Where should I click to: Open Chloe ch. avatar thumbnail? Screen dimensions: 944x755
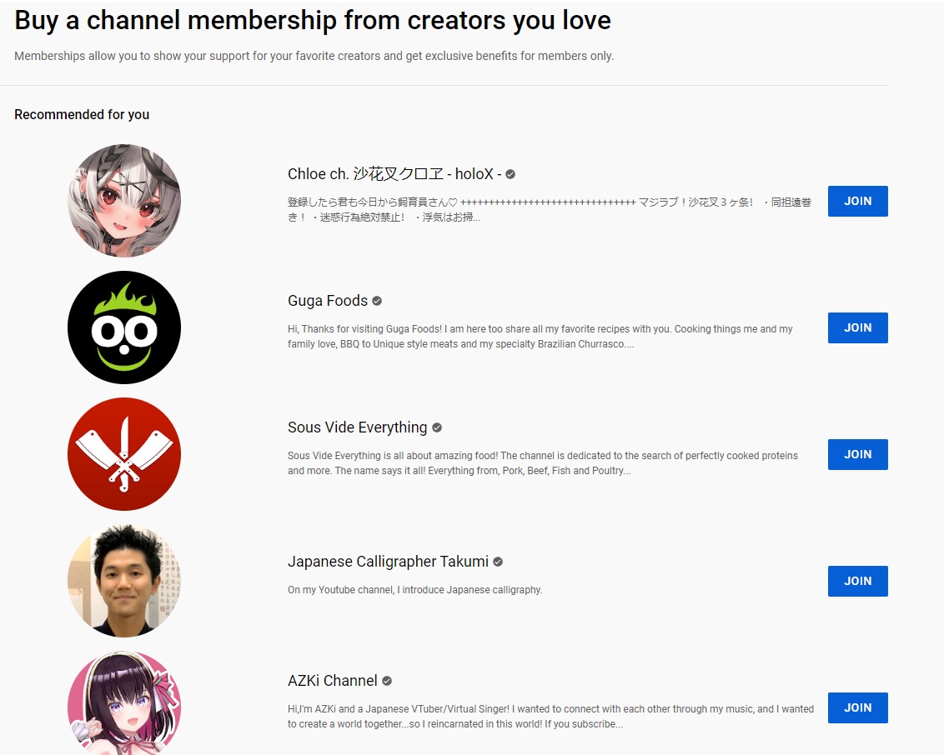pyautogui.click(x=124, y=200)
